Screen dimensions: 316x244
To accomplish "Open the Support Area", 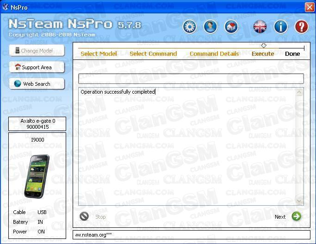I will [37, 67].
